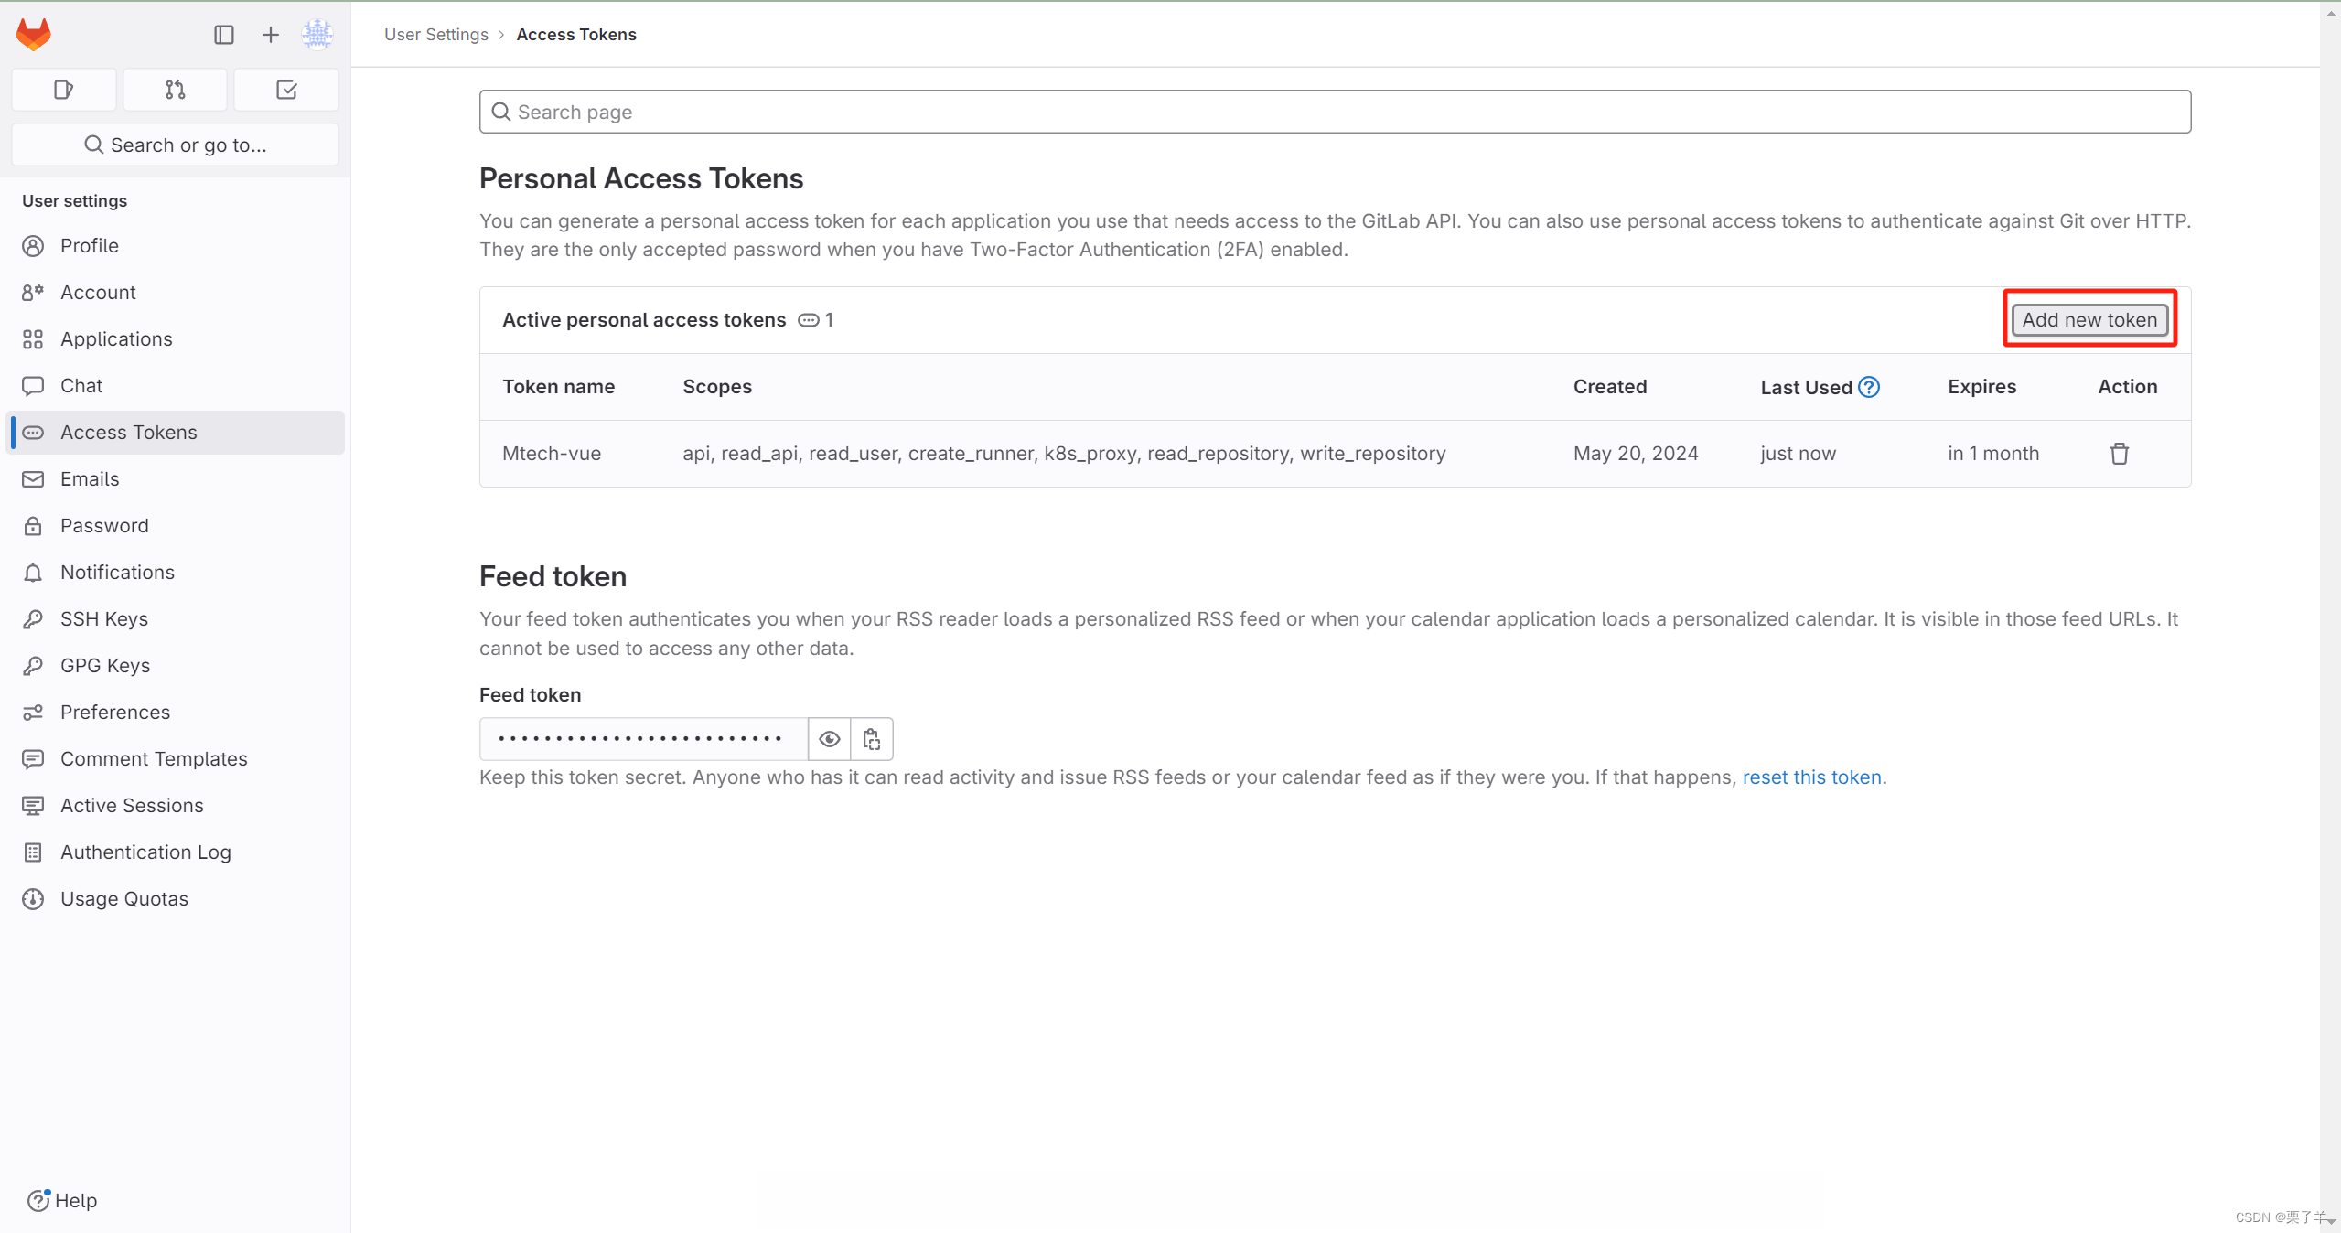
Task: Click the Search or go to button
Action: (175, 145)
